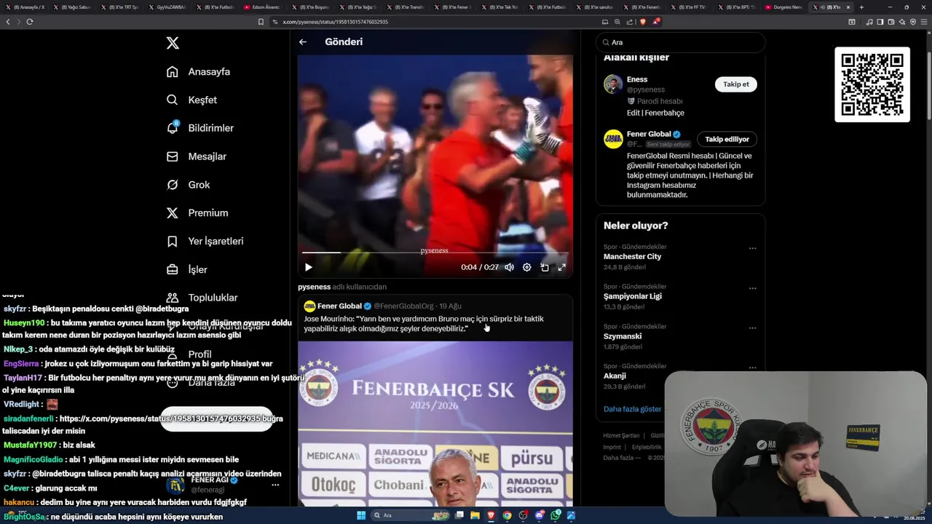
Task: Open Akanji trending topic
Action: click(x=615, y=376)
